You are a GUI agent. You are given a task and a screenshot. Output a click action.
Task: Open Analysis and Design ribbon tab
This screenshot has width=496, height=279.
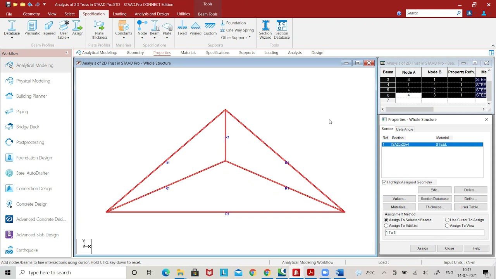[152, 14]
